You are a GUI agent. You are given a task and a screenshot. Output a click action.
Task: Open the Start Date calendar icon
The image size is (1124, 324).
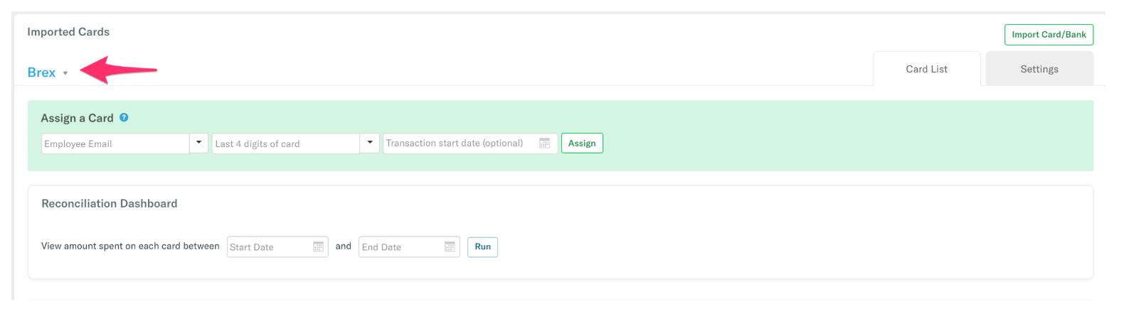point(319,247)
